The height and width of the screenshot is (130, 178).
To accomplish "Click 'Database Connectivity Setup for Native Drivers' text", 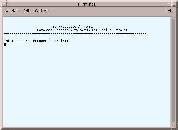I will tap(82, 30).
